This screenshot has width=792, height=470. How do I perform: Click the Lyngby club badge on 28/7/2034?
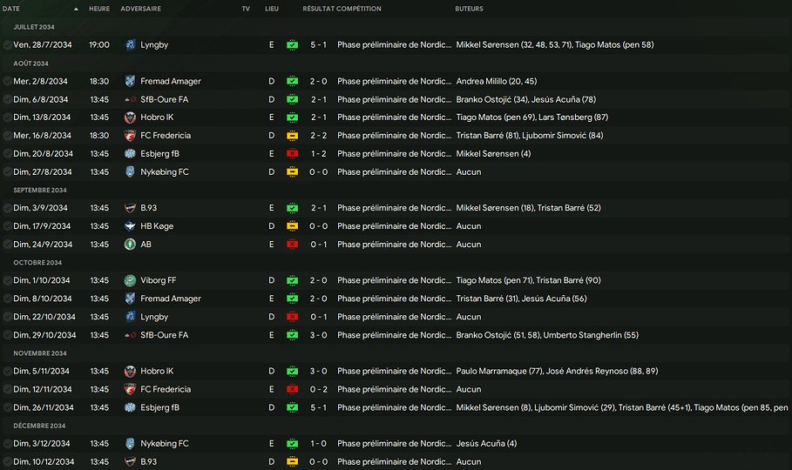click(131, 44)
